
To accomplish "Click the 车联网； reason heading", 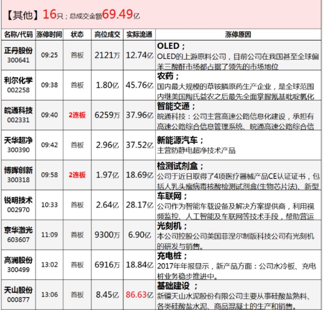I will pos(172,196).
